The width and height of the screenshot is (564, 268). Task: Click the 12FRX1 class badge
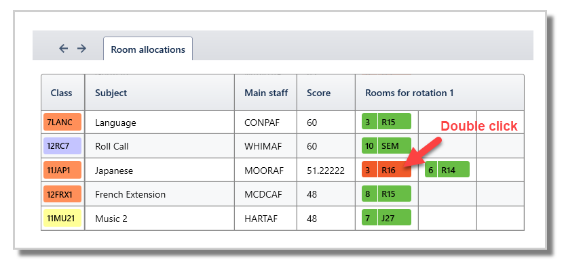(62, 194)
